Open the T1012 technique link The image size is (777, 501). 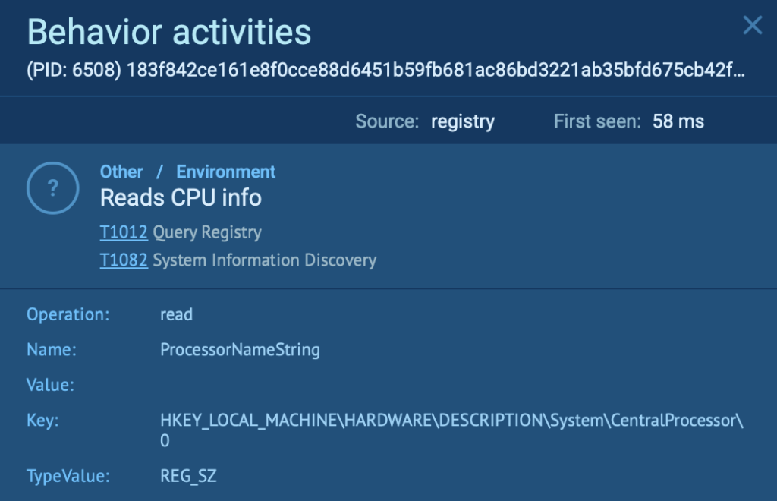[124, 232]
